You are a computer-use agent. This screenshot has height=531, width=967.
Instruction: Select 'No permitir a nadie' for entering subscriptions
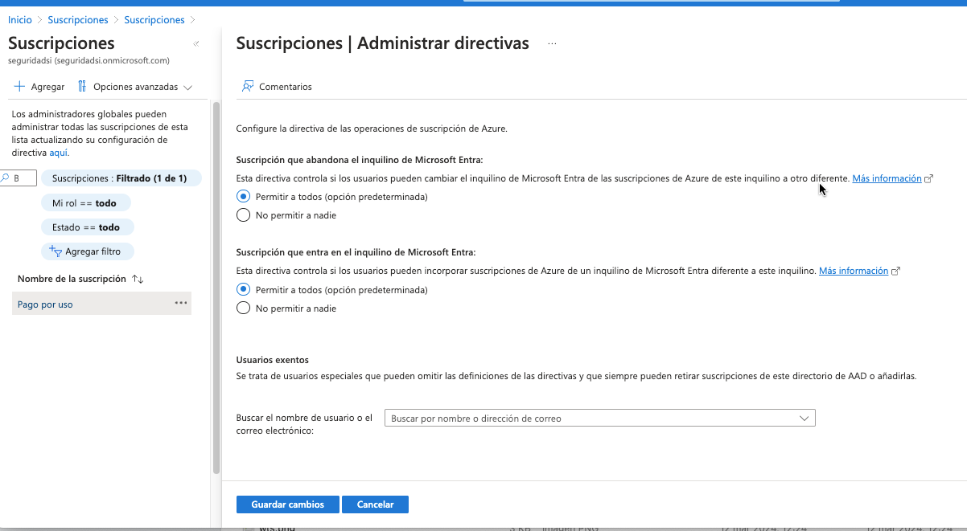click(243, 308)
